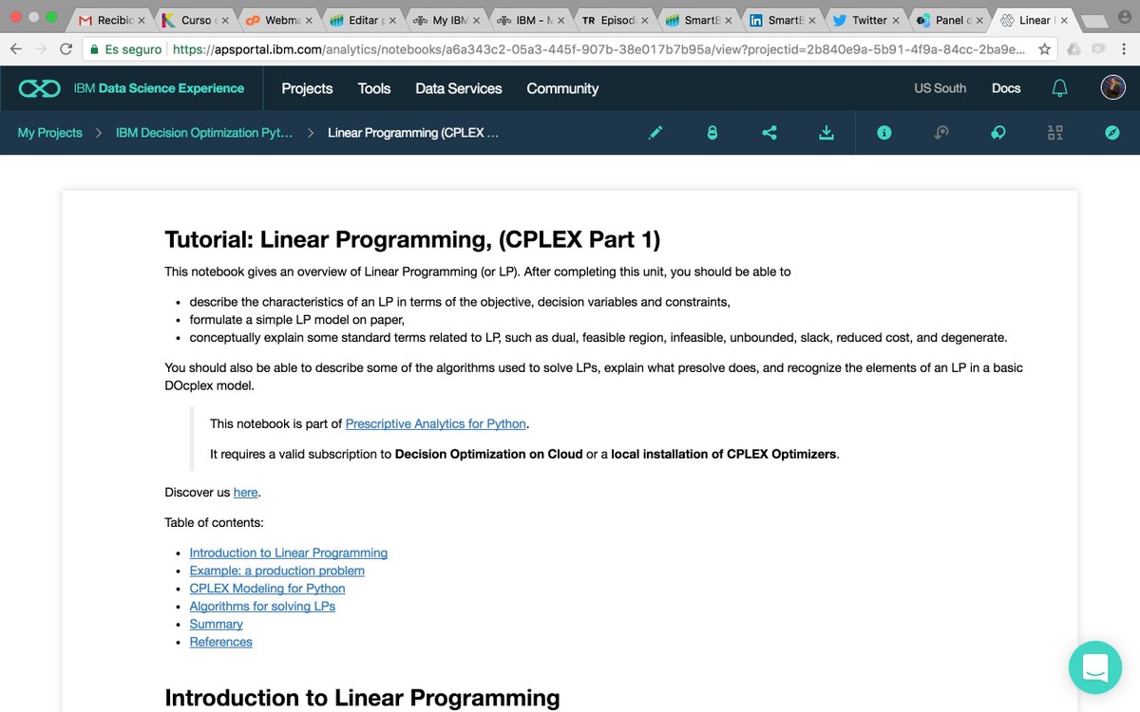Click the Linear Programming (CPLEX ... breadcrumb title
1140x712 pixels.
(x=413, y=133)
